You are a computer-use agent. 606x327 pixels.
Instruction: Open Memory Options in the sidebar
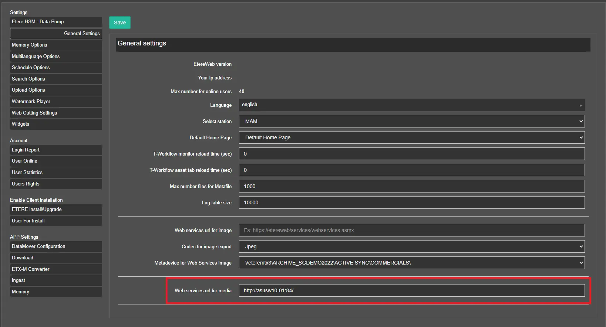pos(56,45)
